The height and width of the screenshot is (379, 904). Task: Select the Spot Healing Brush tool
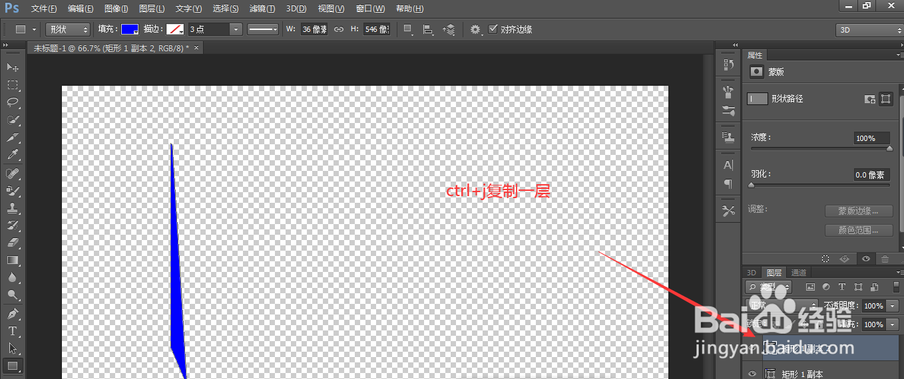(x=13, y=173)
